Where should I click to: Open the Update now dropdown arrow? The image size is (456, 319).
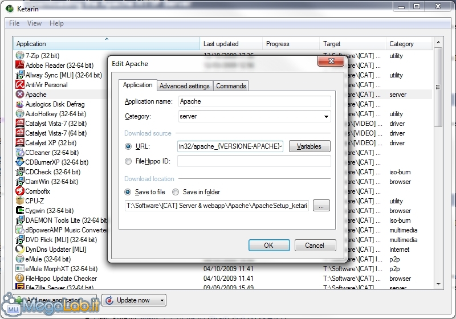(162, 300)
